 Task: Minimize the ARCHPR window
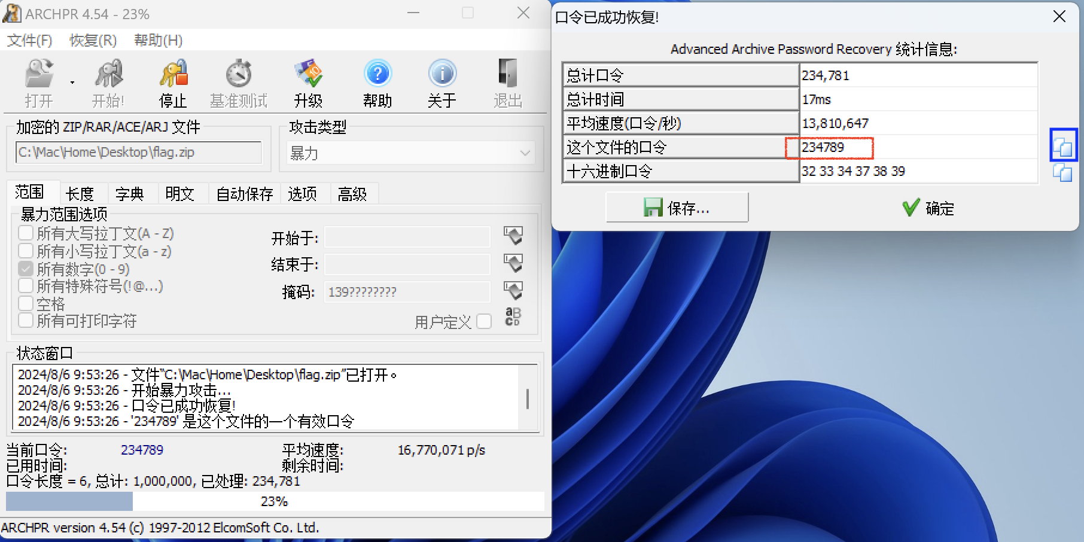coord(413,13)
